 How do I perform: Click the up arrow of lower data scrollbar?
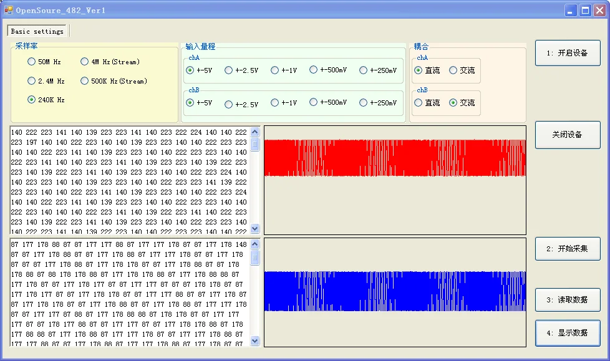(254, 244)
